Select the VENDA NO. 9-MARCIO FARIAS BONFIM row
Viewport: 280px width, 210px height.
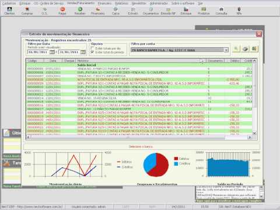point(139,69)
